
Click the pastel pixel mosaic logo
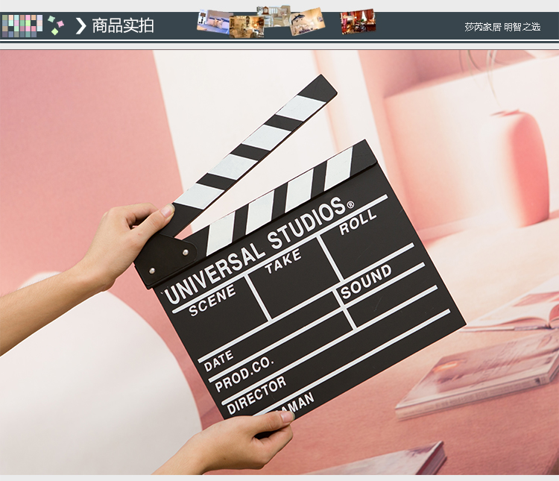pos(22,25)
